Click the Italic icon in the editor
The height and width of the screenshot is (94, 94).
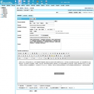point(21,56)
